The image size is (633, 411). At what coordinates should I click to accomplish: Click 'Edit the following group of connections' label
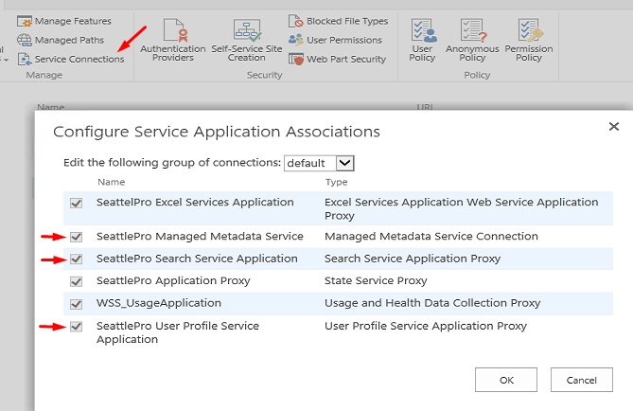point(172,163)
